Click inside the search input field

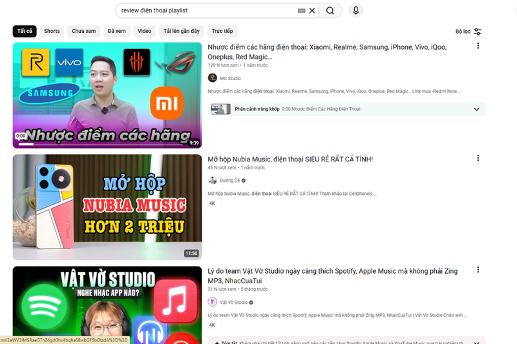[207, 10]
